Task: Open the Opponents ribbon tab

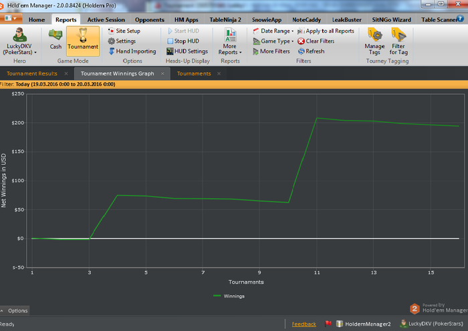Action: (x=150, y=19)
